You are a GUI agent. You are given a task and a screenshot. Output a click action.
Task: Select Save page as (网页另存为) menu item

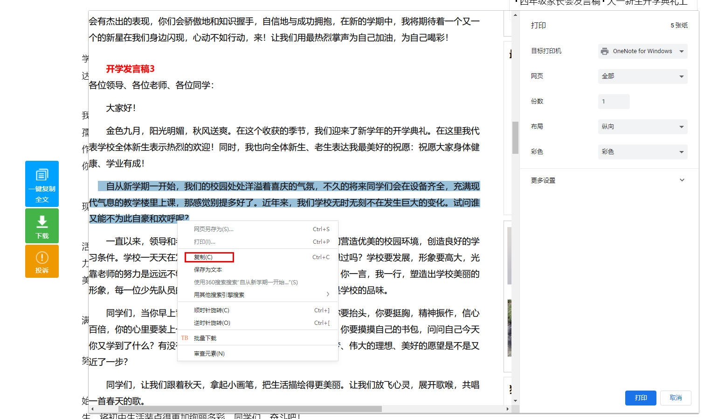258,229
